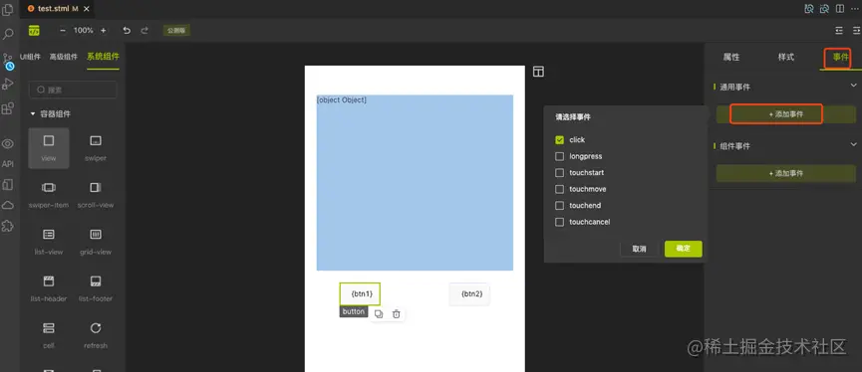Click the collapse-left panel icon in toolbar
The width and height of the screenshot is (862, 372).
838,31
